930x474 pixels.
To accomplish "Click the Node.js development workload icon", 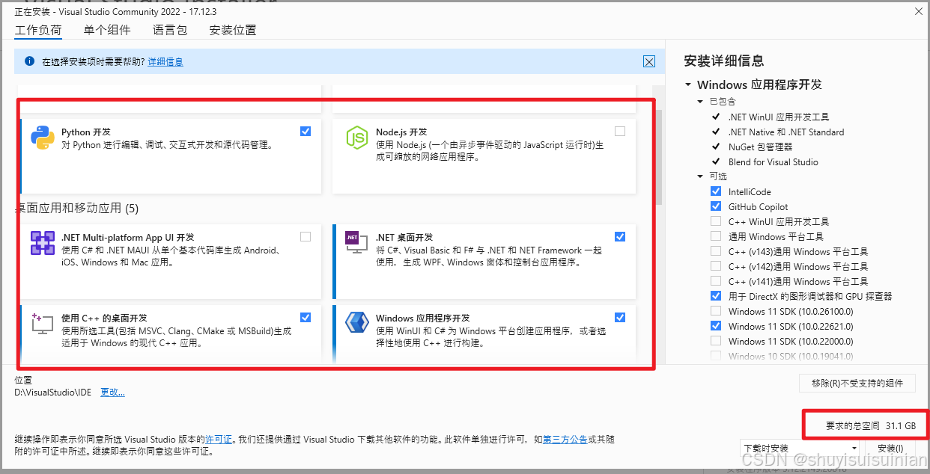I will point(356,138).
